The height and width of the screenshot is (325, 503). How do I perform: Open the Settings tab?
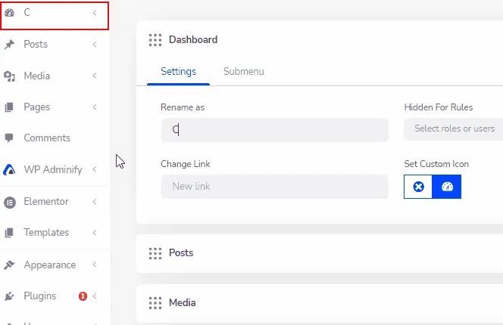click(178, 71)
